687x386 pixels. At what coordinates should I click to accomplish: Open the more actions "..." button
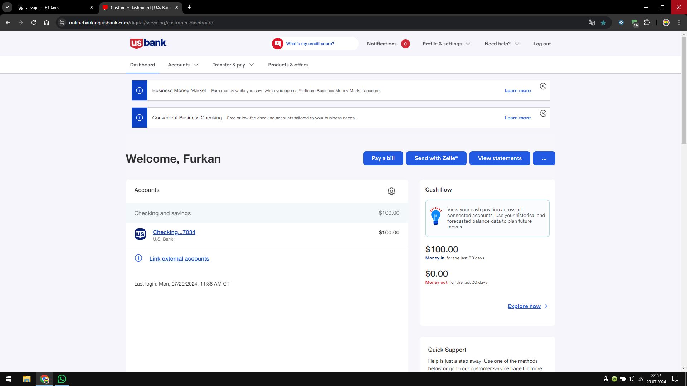pos(544,158)
